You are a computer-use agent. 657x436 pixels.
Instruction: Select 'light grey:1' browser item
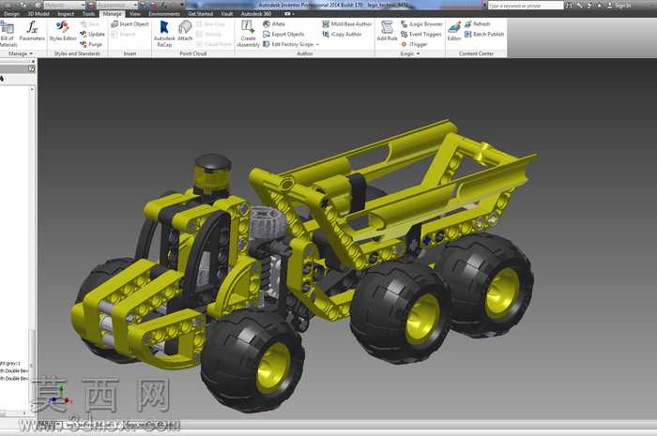(x=10, y=363)
